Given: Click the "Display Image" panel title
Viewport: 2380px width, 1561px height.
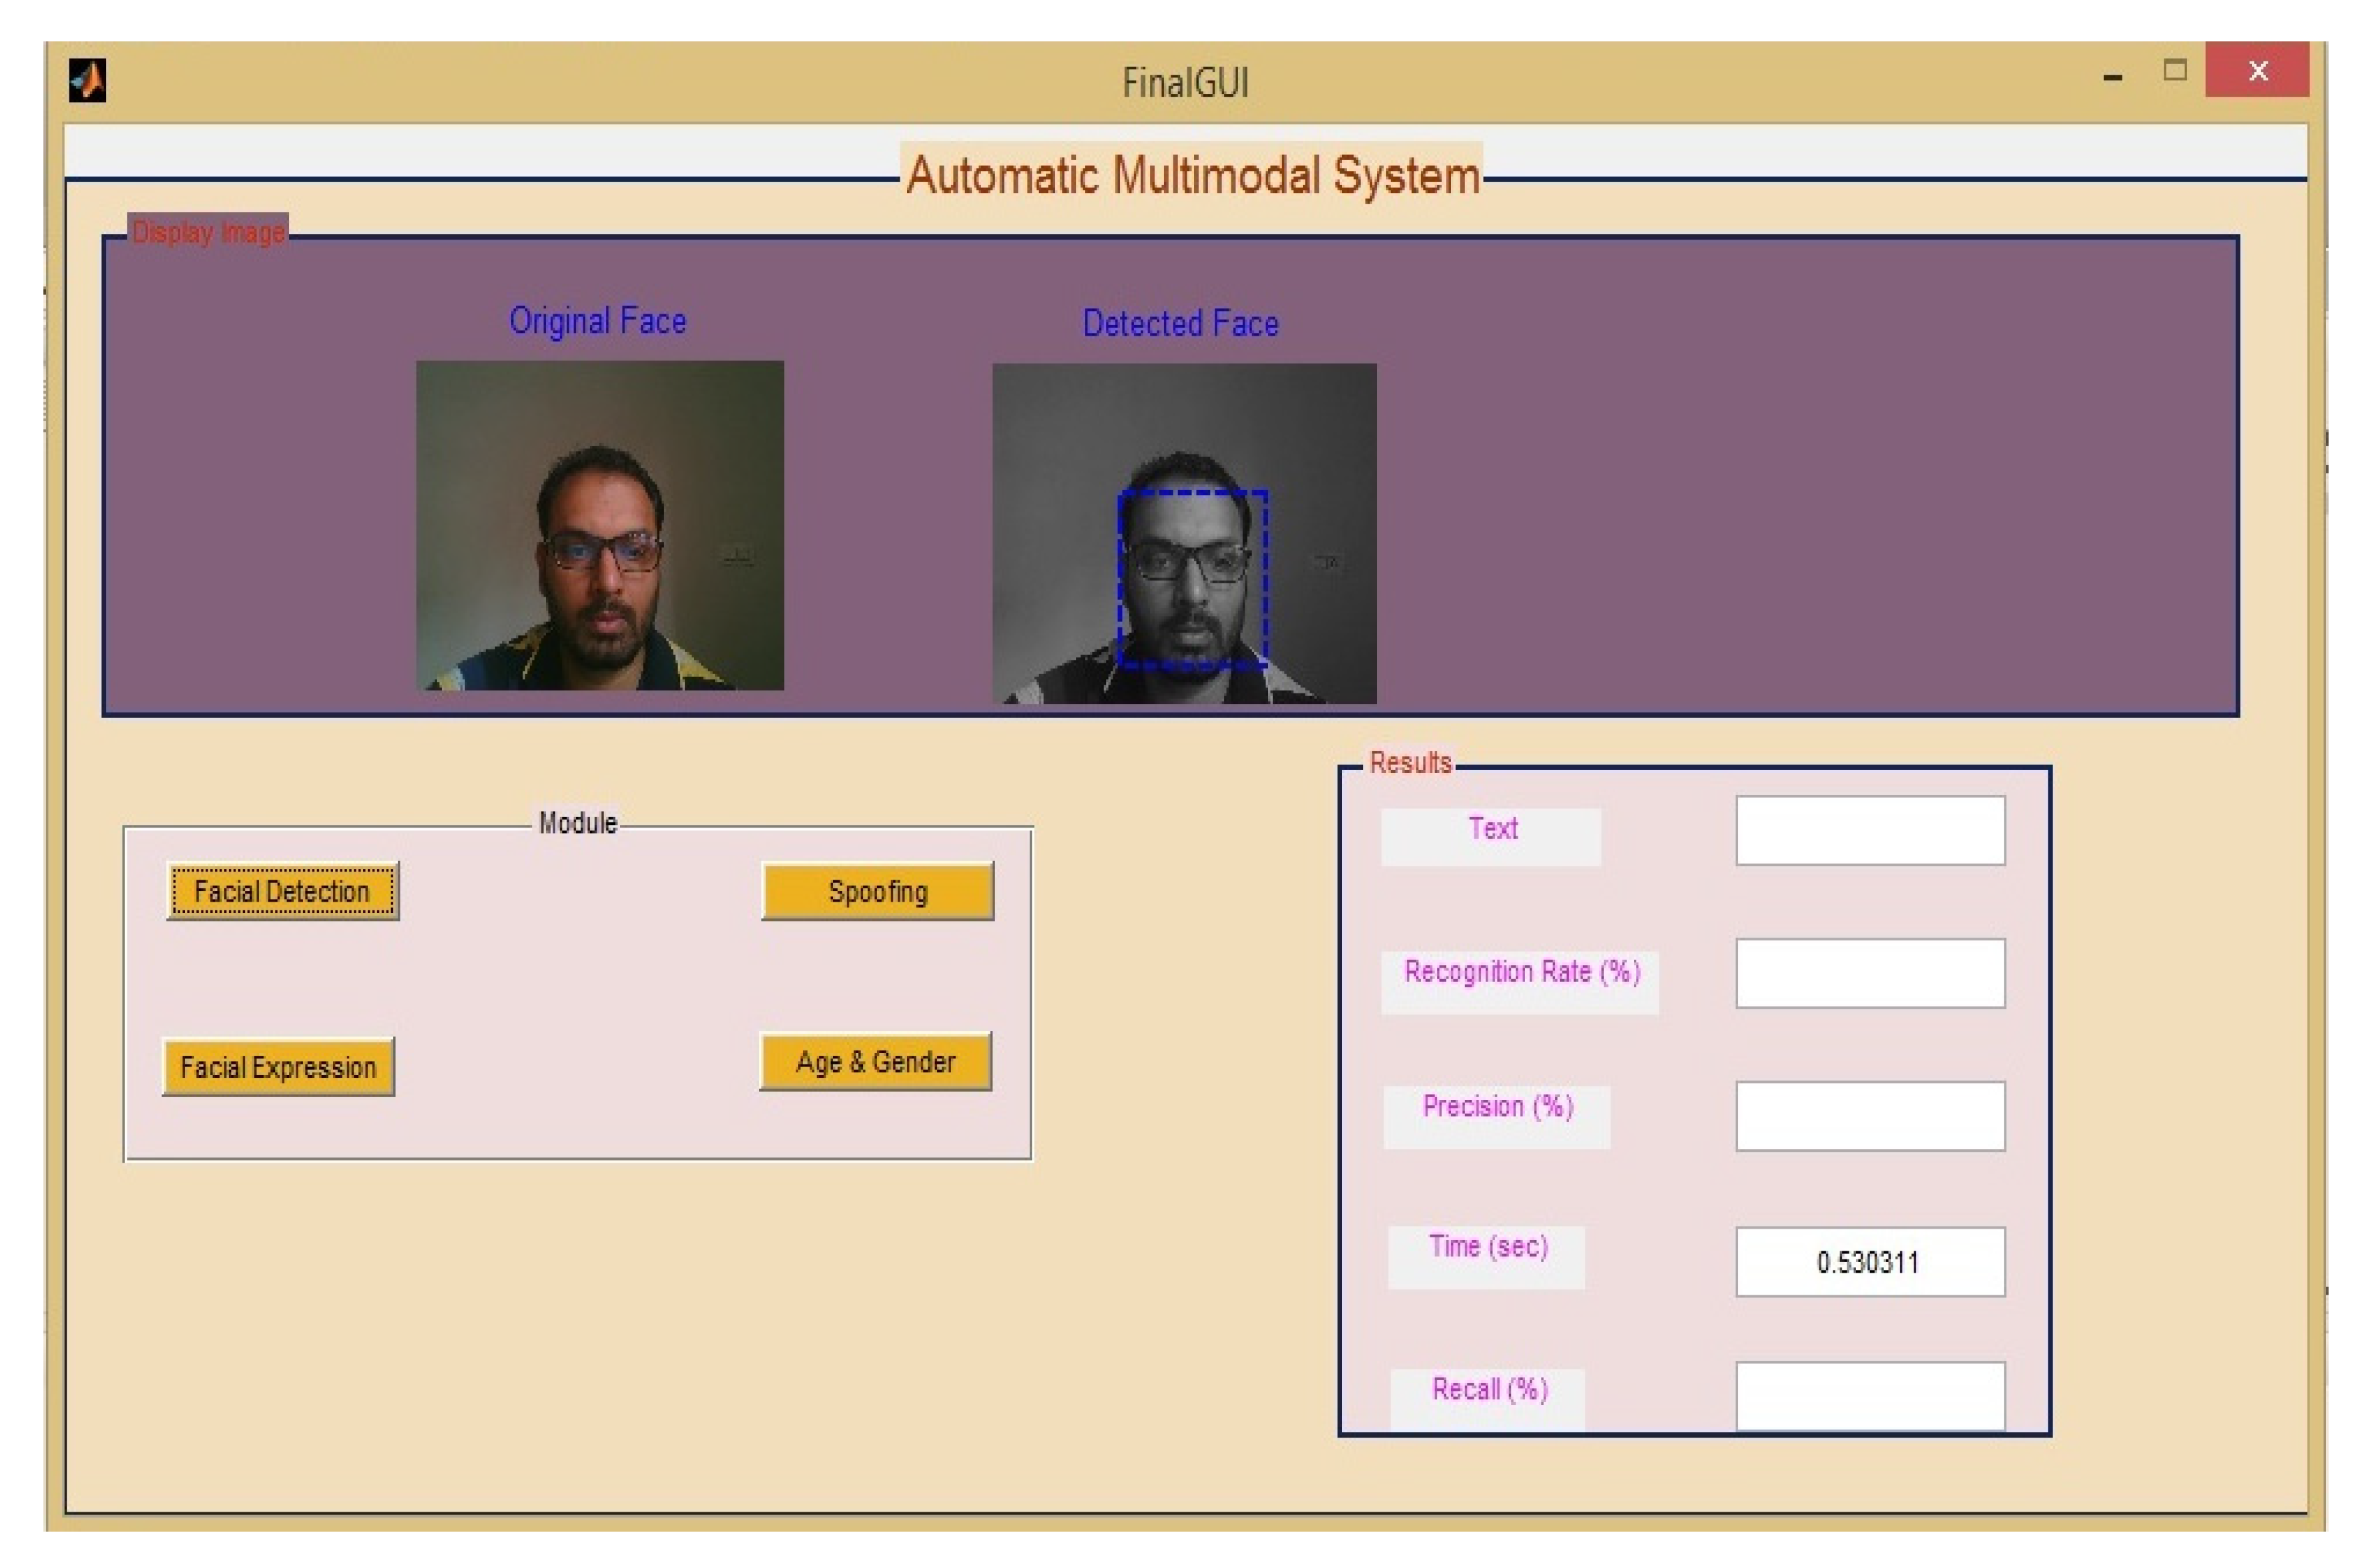Looking at the screenshot, I should tap(209, 232).
